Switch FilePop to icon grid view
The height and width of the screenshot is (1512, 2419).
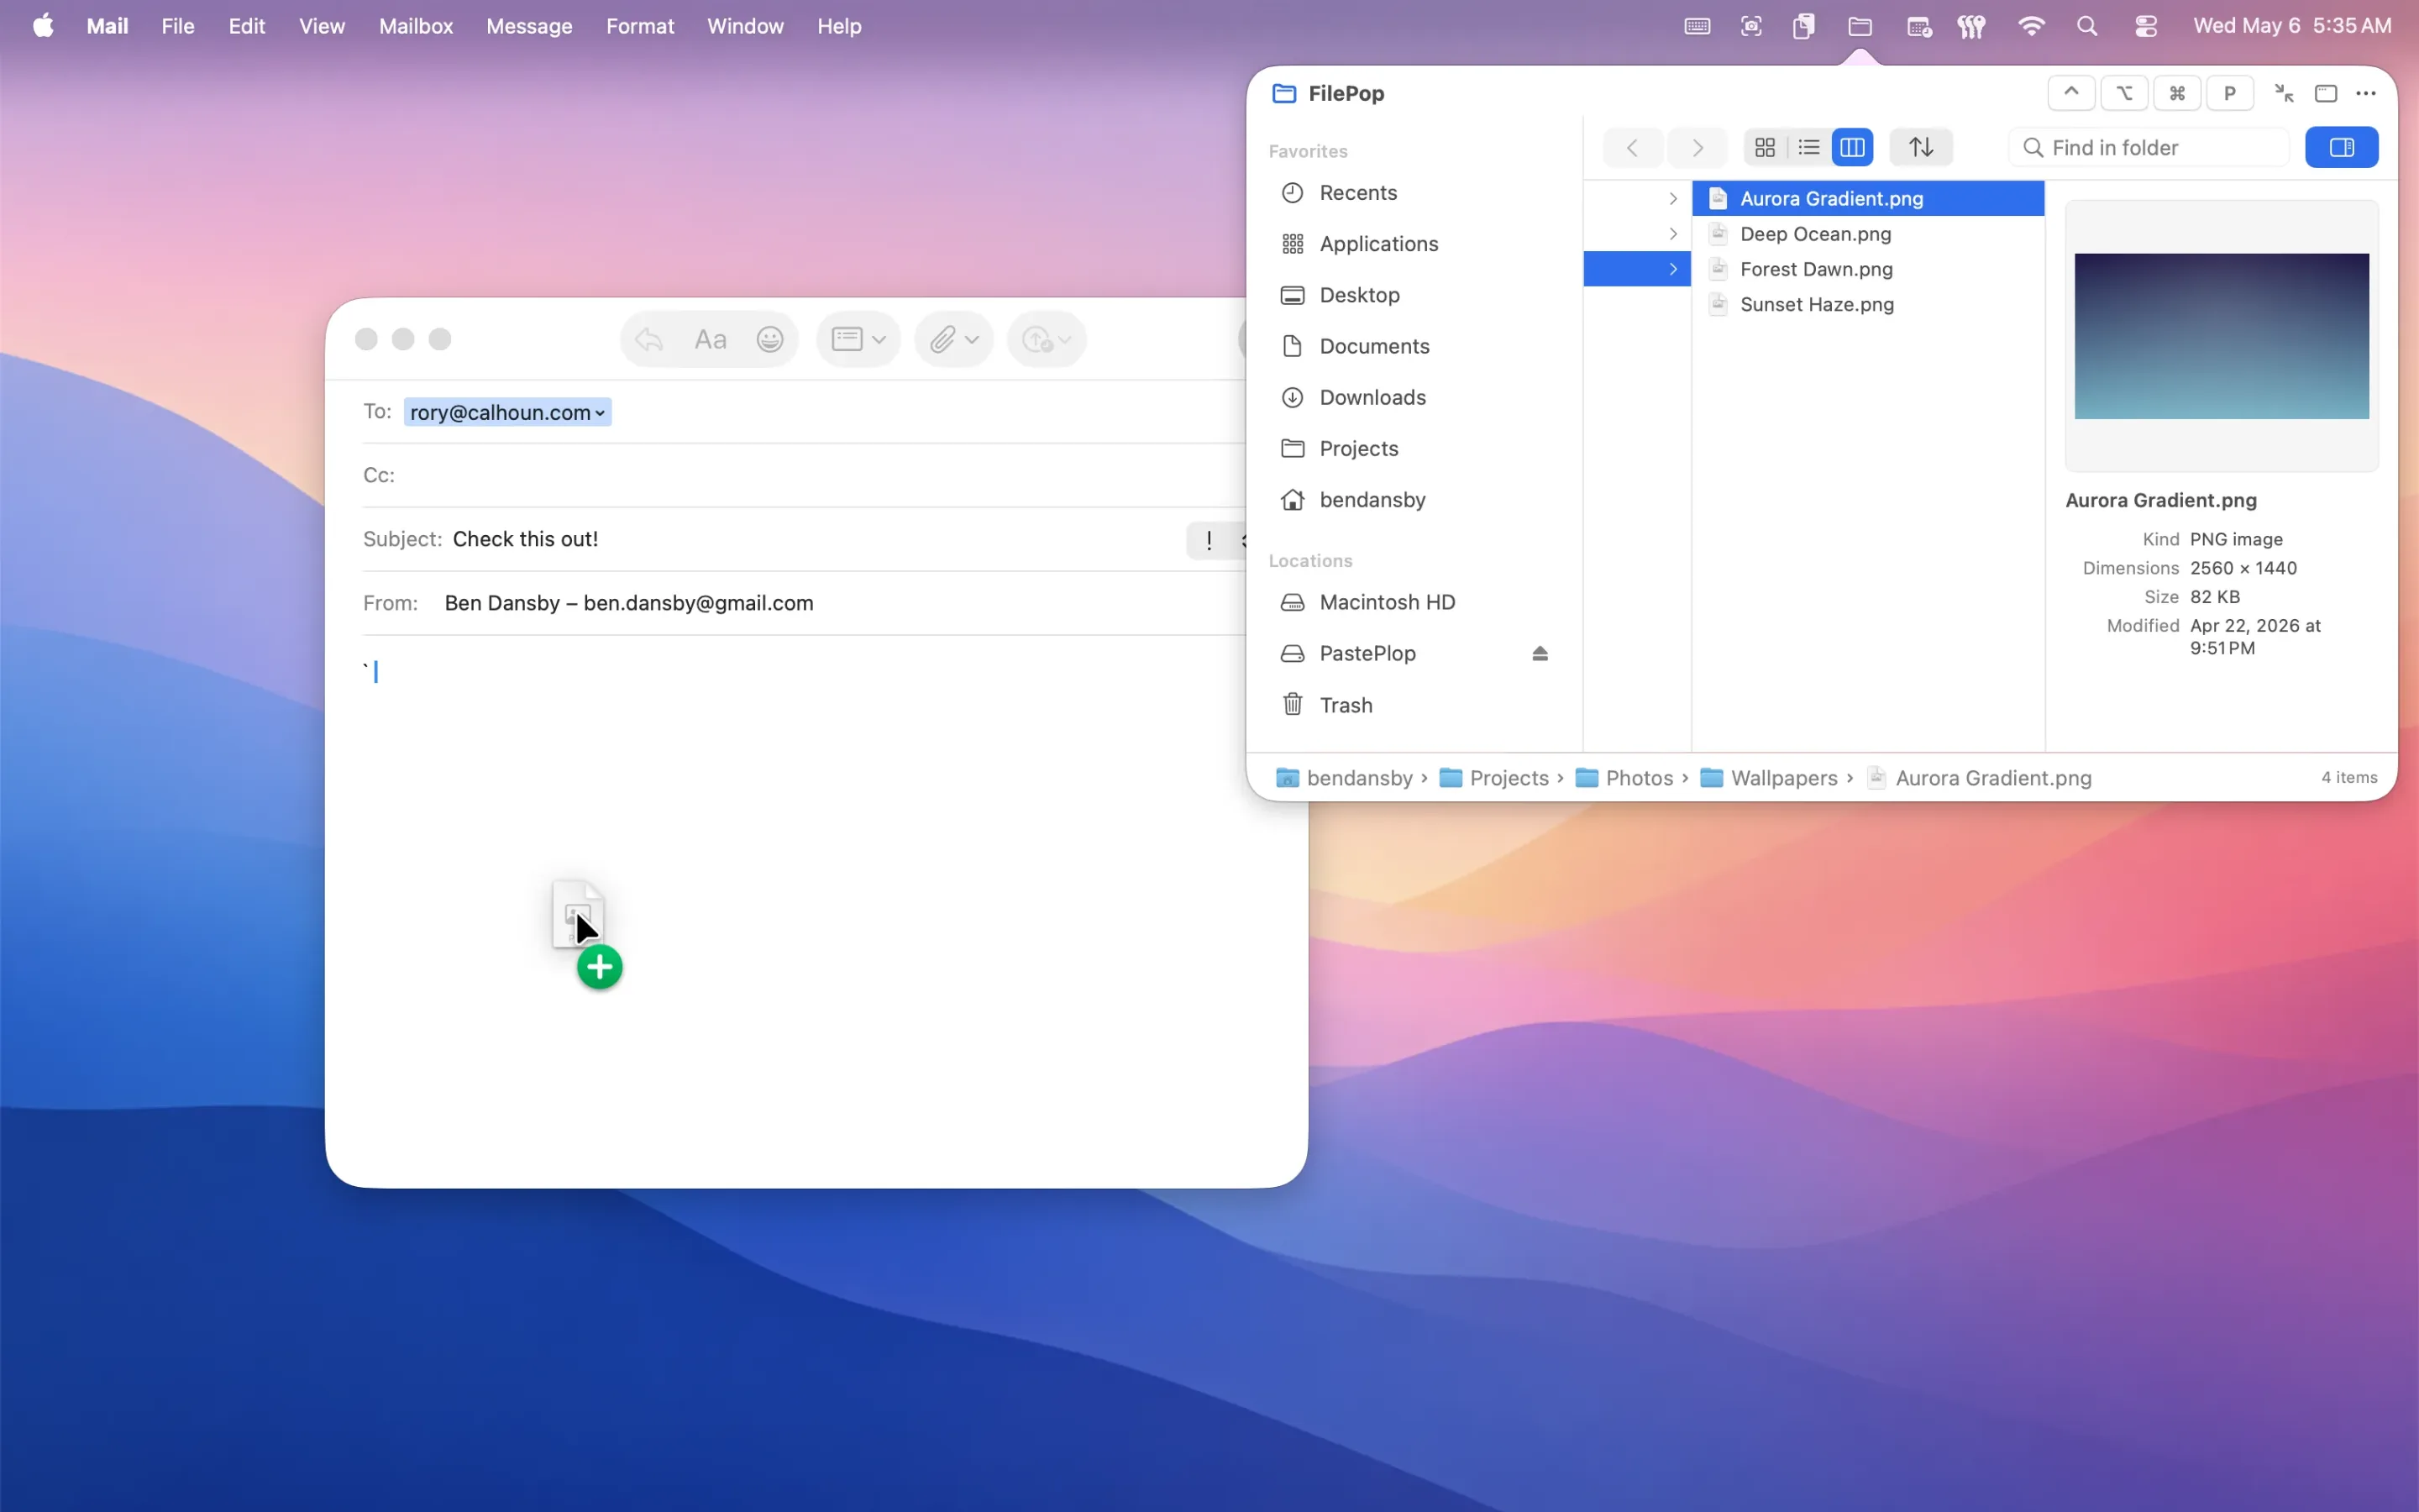1766,148
